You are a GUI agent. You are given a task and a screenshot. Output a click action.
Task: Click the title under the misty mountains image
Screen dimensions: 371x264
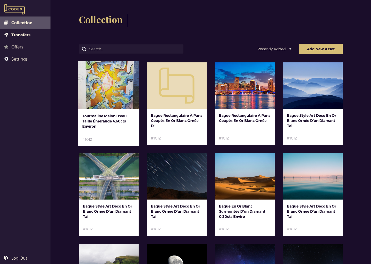coord(311,121)
